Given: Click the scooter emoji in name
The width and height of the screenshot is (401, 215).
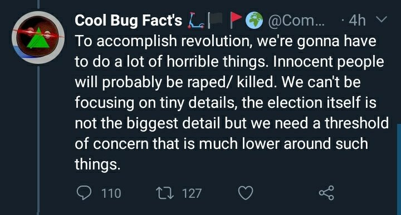Looking at the screenshot, I should pyautogui.click(x=196, y=21).
